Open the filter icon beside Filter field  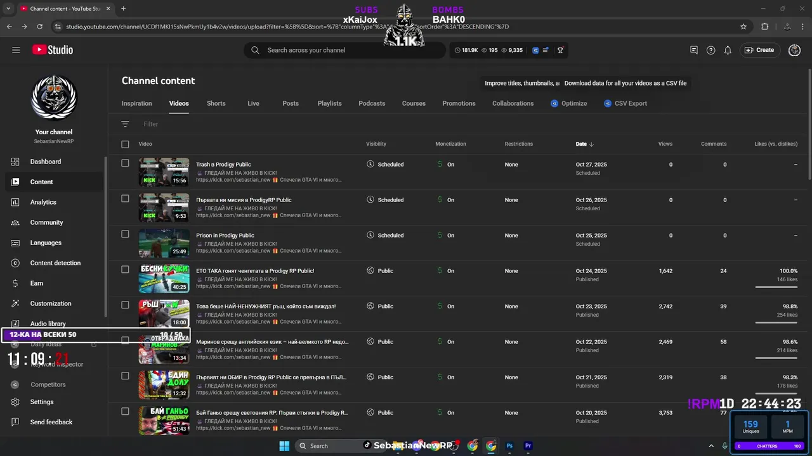125,124
